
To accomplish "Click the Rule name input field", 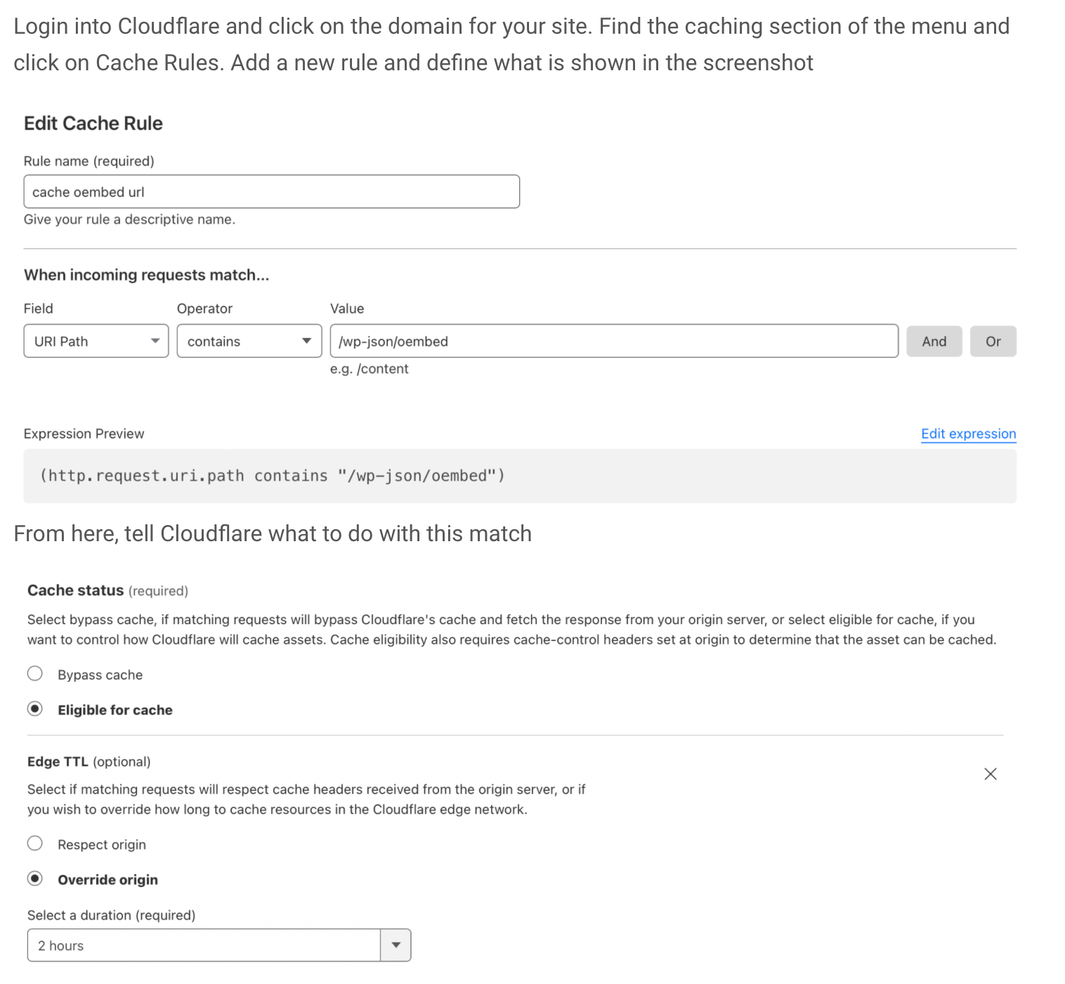I will click(x=271, y=192).
